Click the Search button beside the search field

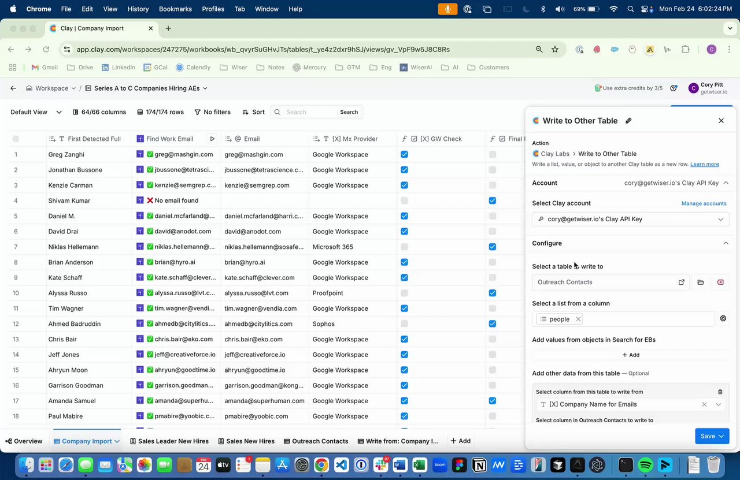tap(349, 112)
